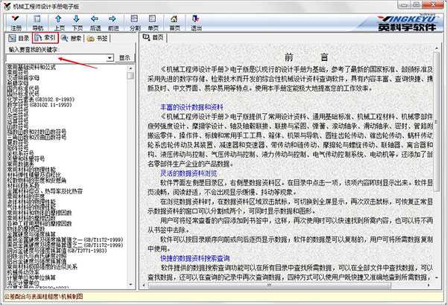Click the 显示 display button
The height and width of the screenshot is (305, 447).
(x=125, y=57)
